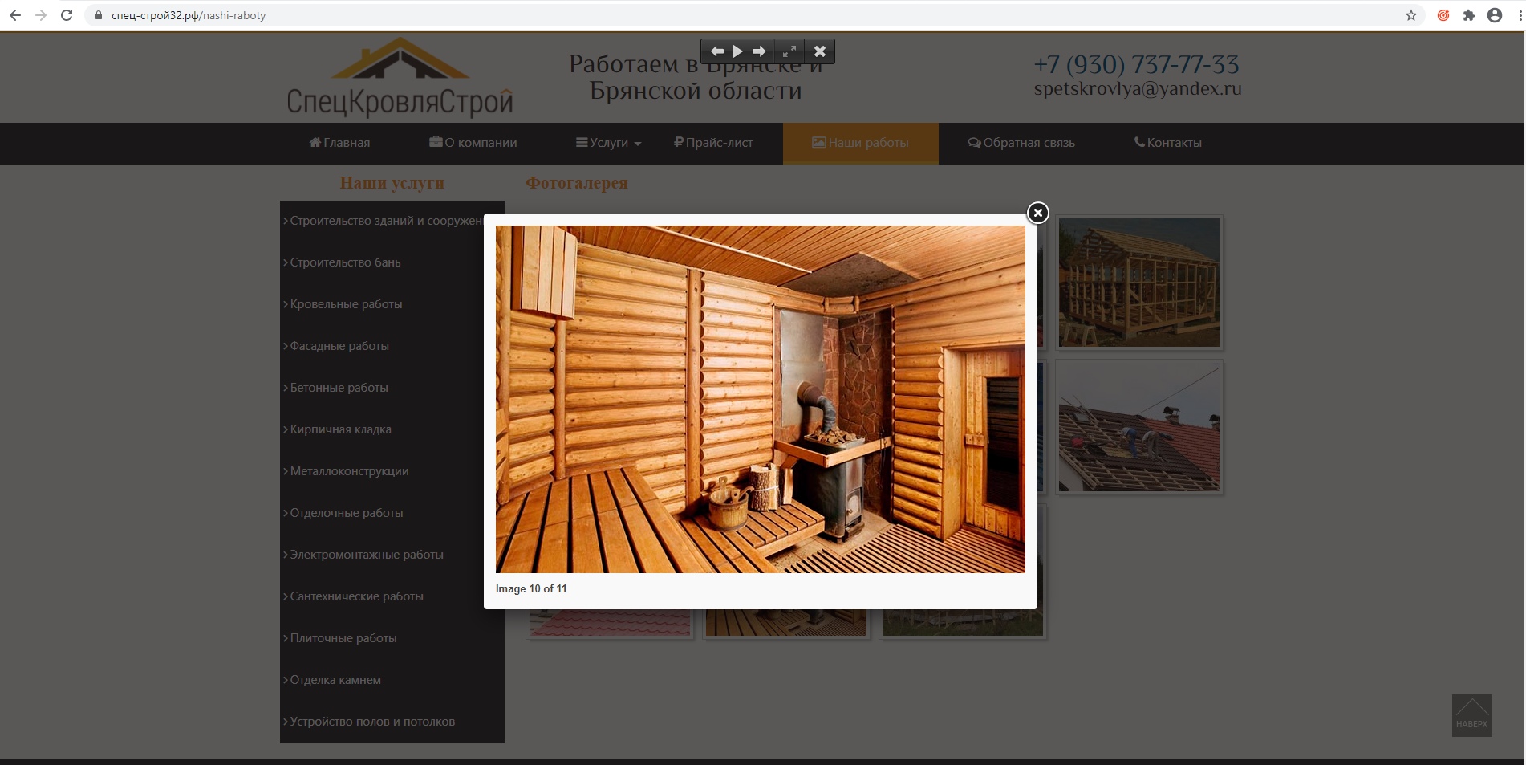Open the Контакты page
Screen dimensions: 1526x765
1168,143
